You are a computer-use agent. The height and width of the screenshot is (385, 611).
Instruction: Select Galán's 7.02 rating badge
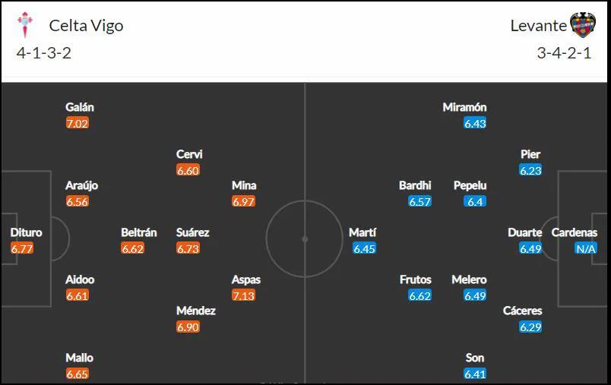coord(78,124)
